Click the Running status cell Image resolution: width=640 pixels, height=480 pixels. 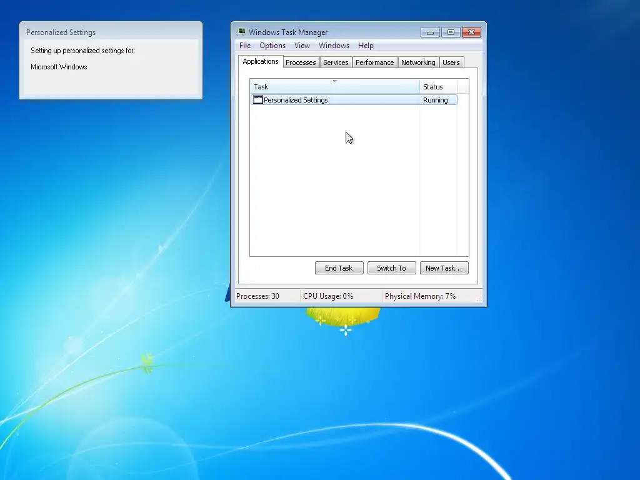(436, 100)
